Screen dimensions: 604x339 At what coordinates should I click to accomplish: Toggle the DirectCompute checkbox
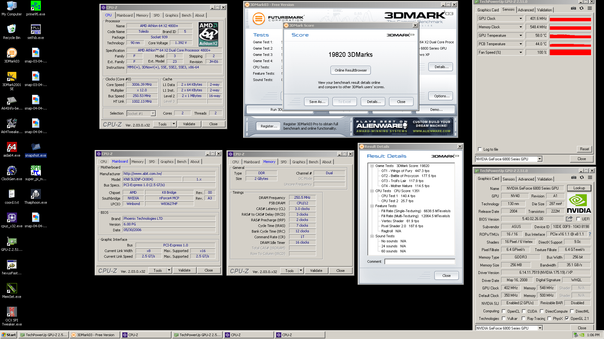(542, 311)
